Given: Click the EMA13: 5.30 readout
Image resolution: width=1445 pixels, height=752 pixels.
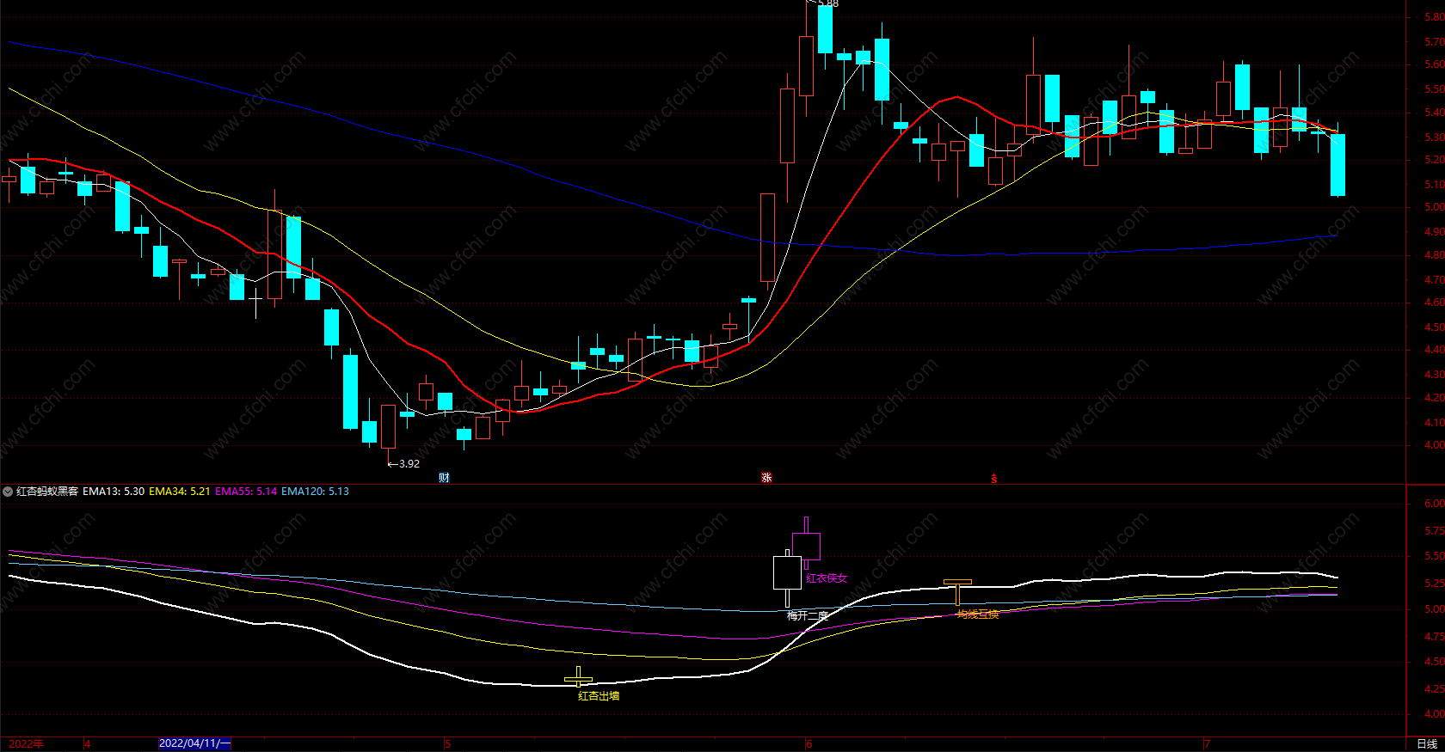Looking at the screenshot, I should pyautogui.click(x=114, y=492).
